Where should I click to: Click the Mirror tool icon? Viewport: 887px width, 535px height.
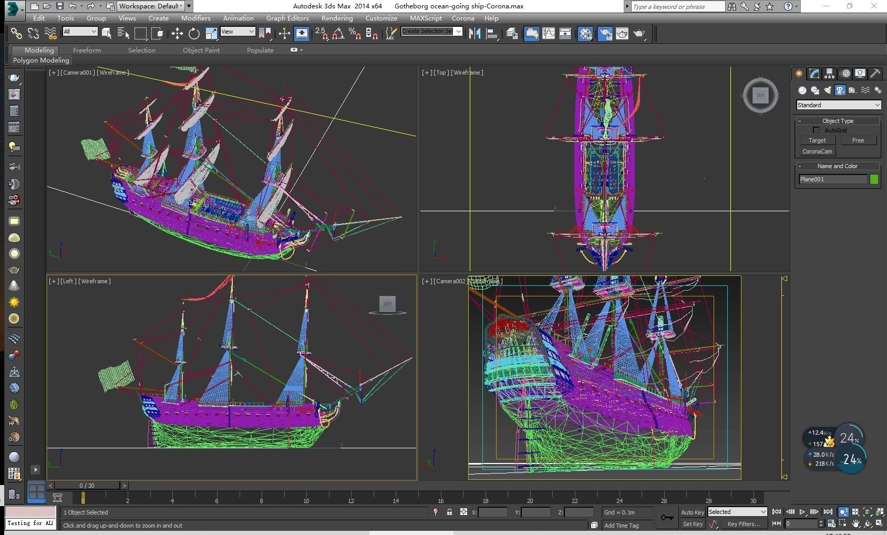click(x=475, y=34)
